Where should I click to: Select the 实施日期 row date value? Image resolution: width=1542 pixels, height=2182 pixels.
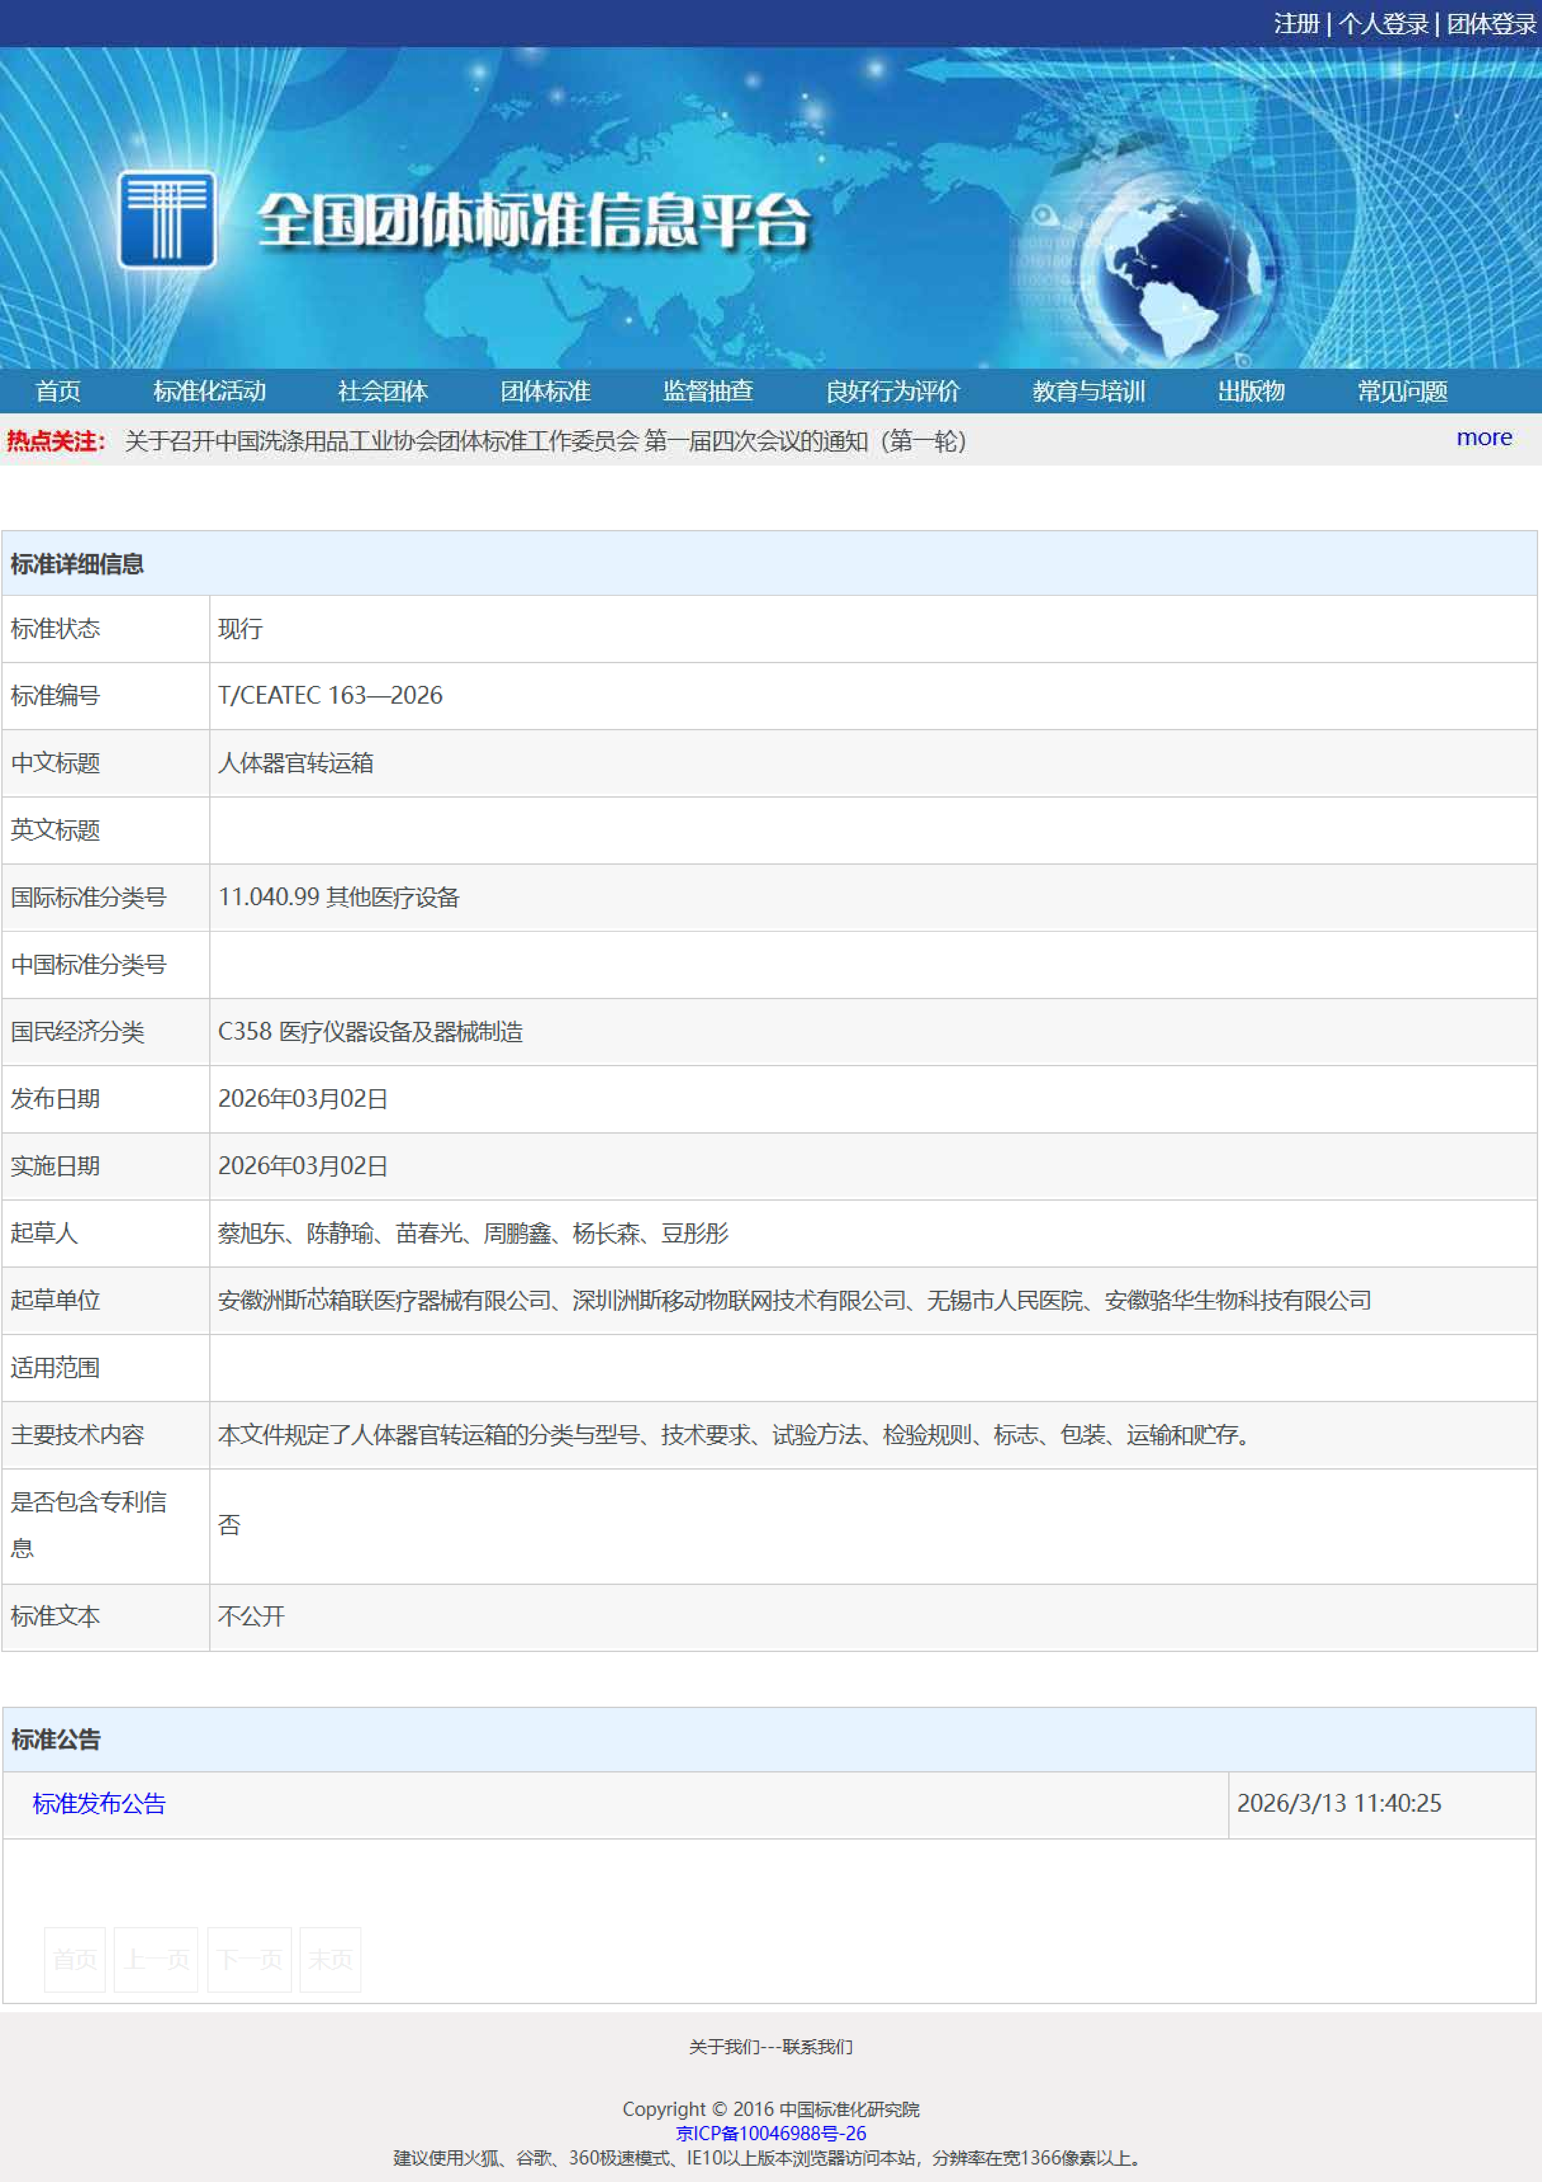303,1166
